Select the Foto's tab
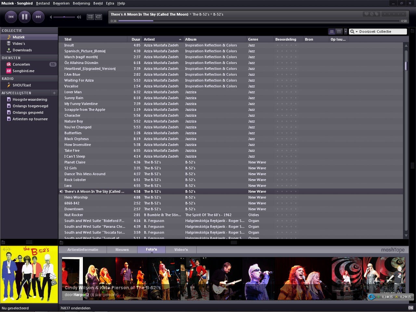This screenshot has width=416, height=312. [x=151, y=250]
